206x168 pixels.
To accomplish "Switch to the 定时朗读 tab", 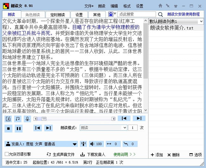I will [57, 15].
